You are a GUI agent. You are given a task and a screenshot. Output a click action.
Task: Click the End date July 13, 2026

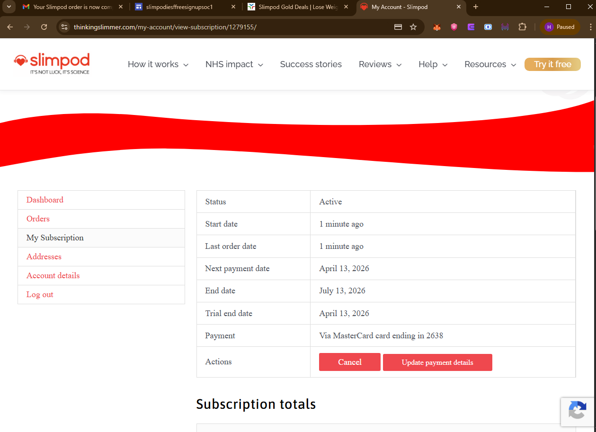click(342, 291)
